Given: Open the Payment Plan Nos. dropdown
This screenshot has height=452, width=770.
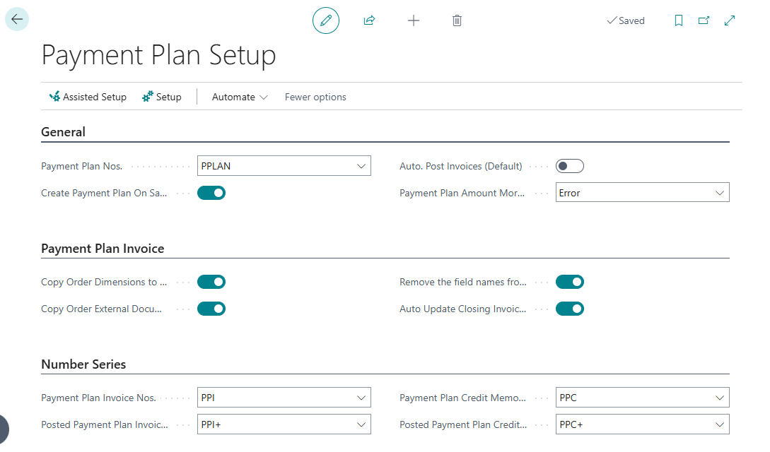Looking at the screenshot, I should point(362,165).
